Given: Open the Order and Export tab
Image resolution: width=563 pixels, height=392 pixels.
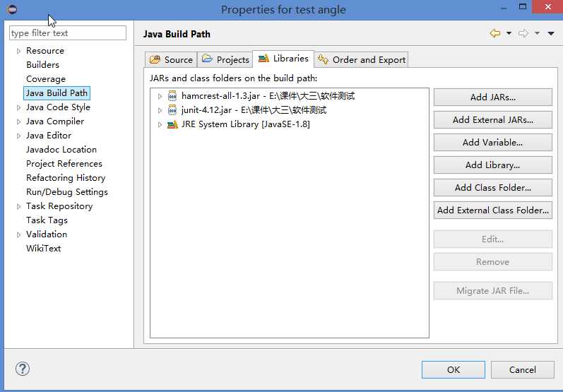Looking at the screenshot, I should tap(362, 59).
